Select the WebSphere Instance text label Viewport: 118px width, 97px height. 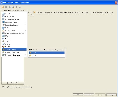(x=12, y=55)
